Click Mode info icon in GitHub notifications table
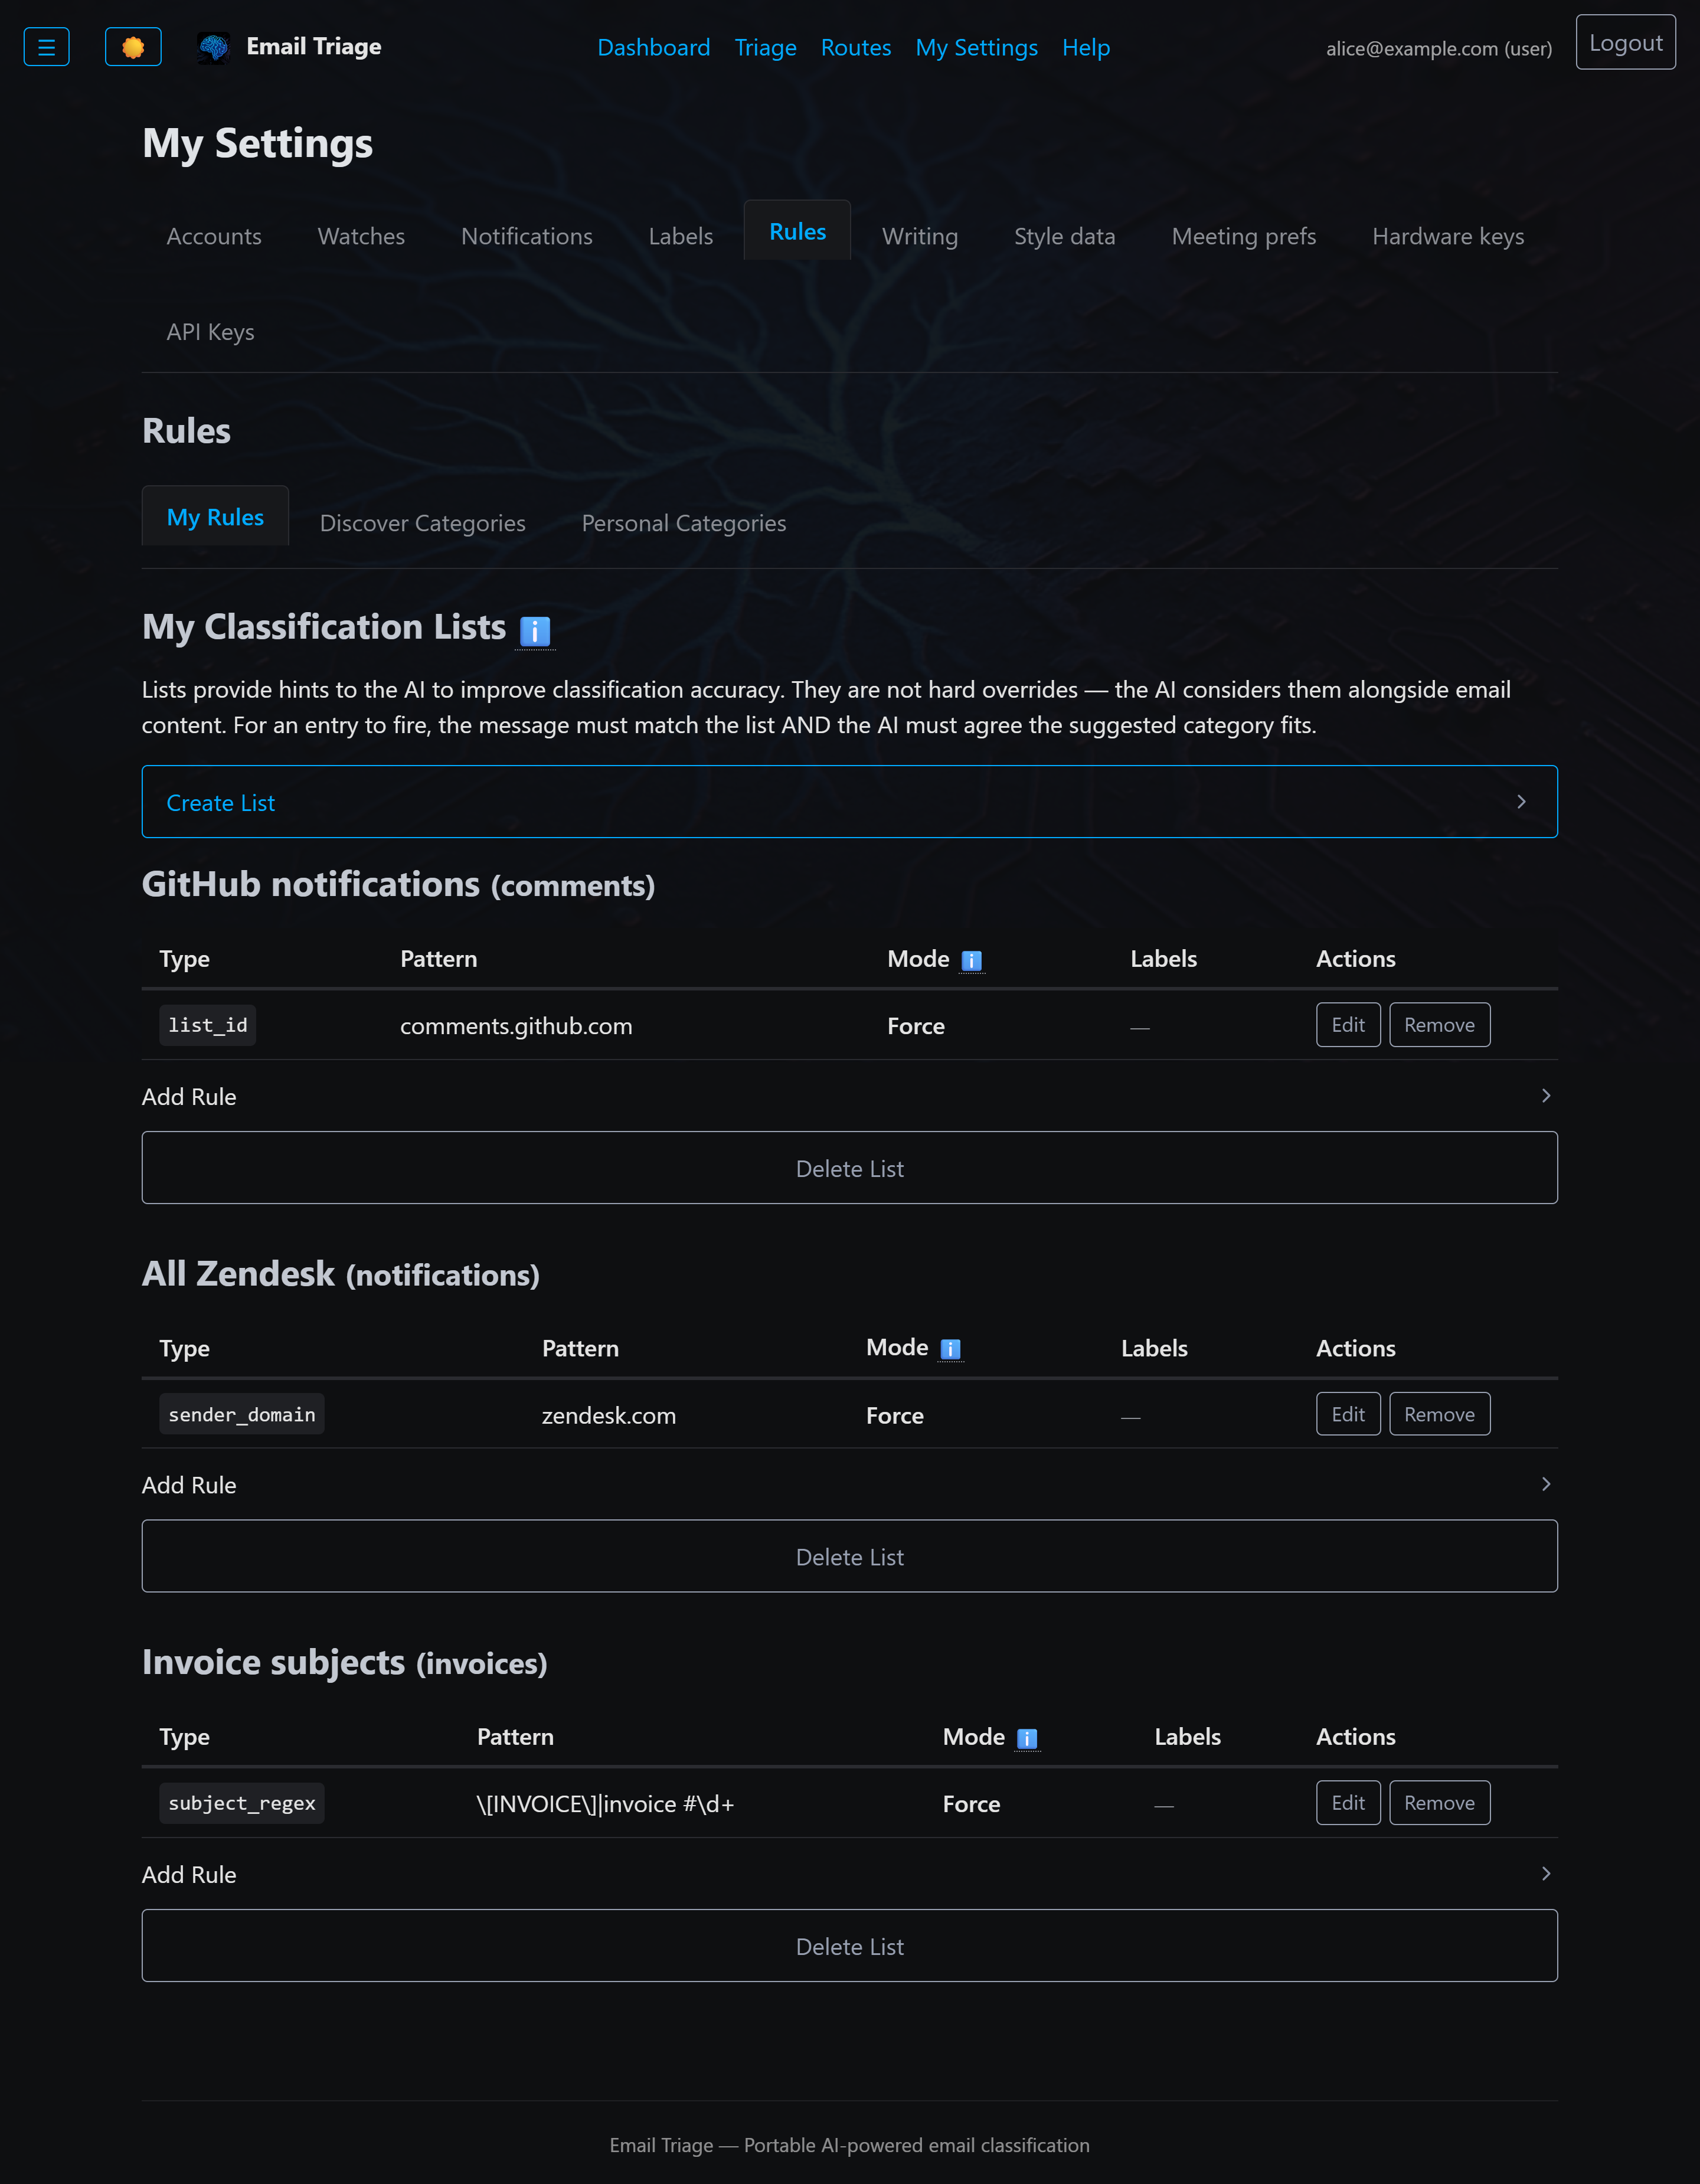This screenshot has height=2184, width=1700. (972, 961)
